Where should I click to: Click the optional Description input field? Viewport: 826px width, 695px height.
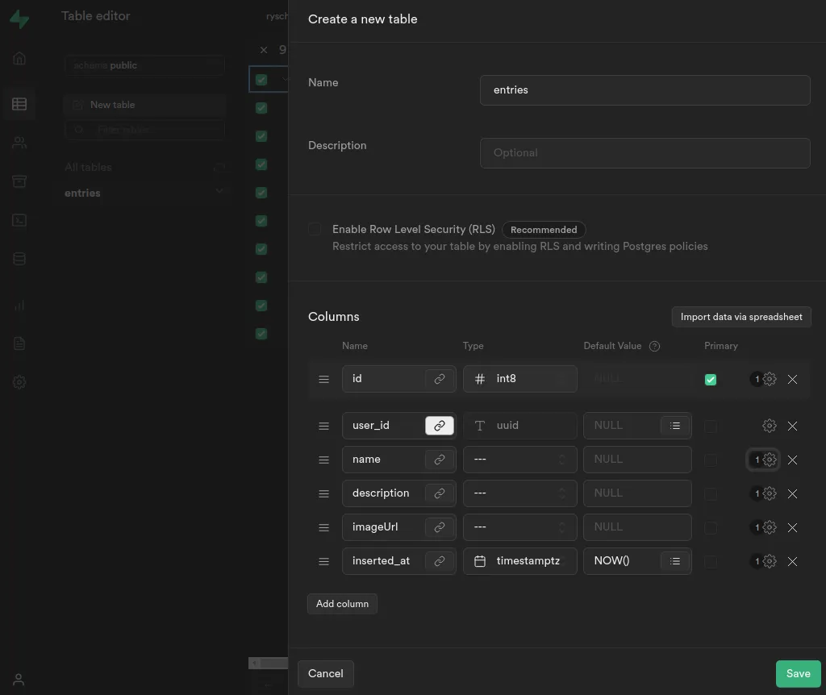coord(645,153)
